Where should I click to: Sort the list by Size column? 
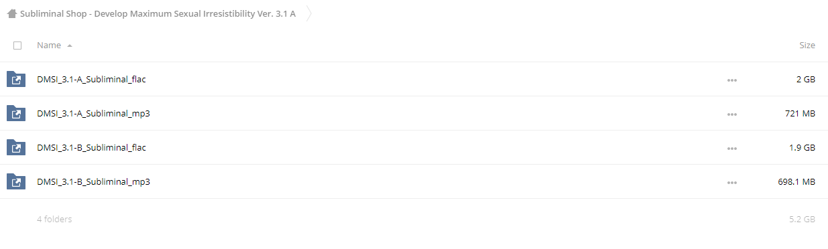(x=807, y=46)
